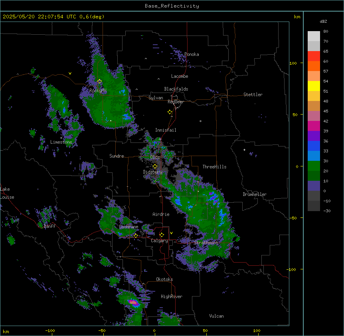
Task: Click the Airdrie city label
Action: tap(161, 214)
